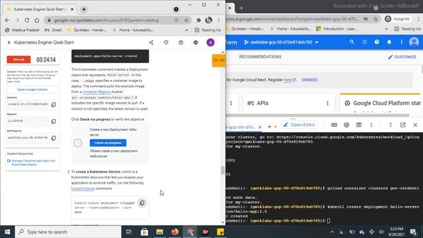Search in Google Cloud console header

(x=352, y=42)
